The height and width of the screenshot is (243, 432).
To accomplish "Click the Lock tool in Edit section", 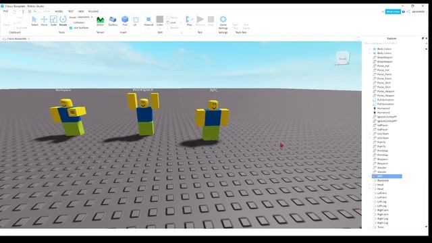I will pos(171,22).
